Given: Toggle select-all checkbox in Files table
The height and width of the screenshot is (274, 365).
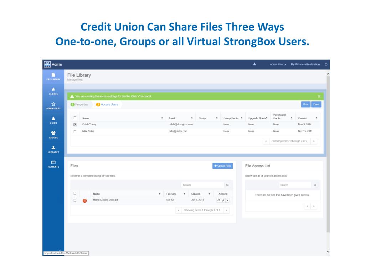Looking at the screenshot, I should click(75, 193).
